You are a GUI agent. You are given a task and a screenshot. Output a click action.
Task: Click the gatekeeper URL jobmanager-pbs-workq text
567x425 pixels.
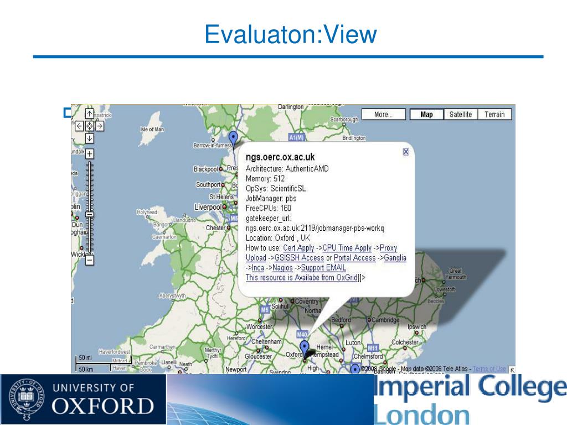315,228
